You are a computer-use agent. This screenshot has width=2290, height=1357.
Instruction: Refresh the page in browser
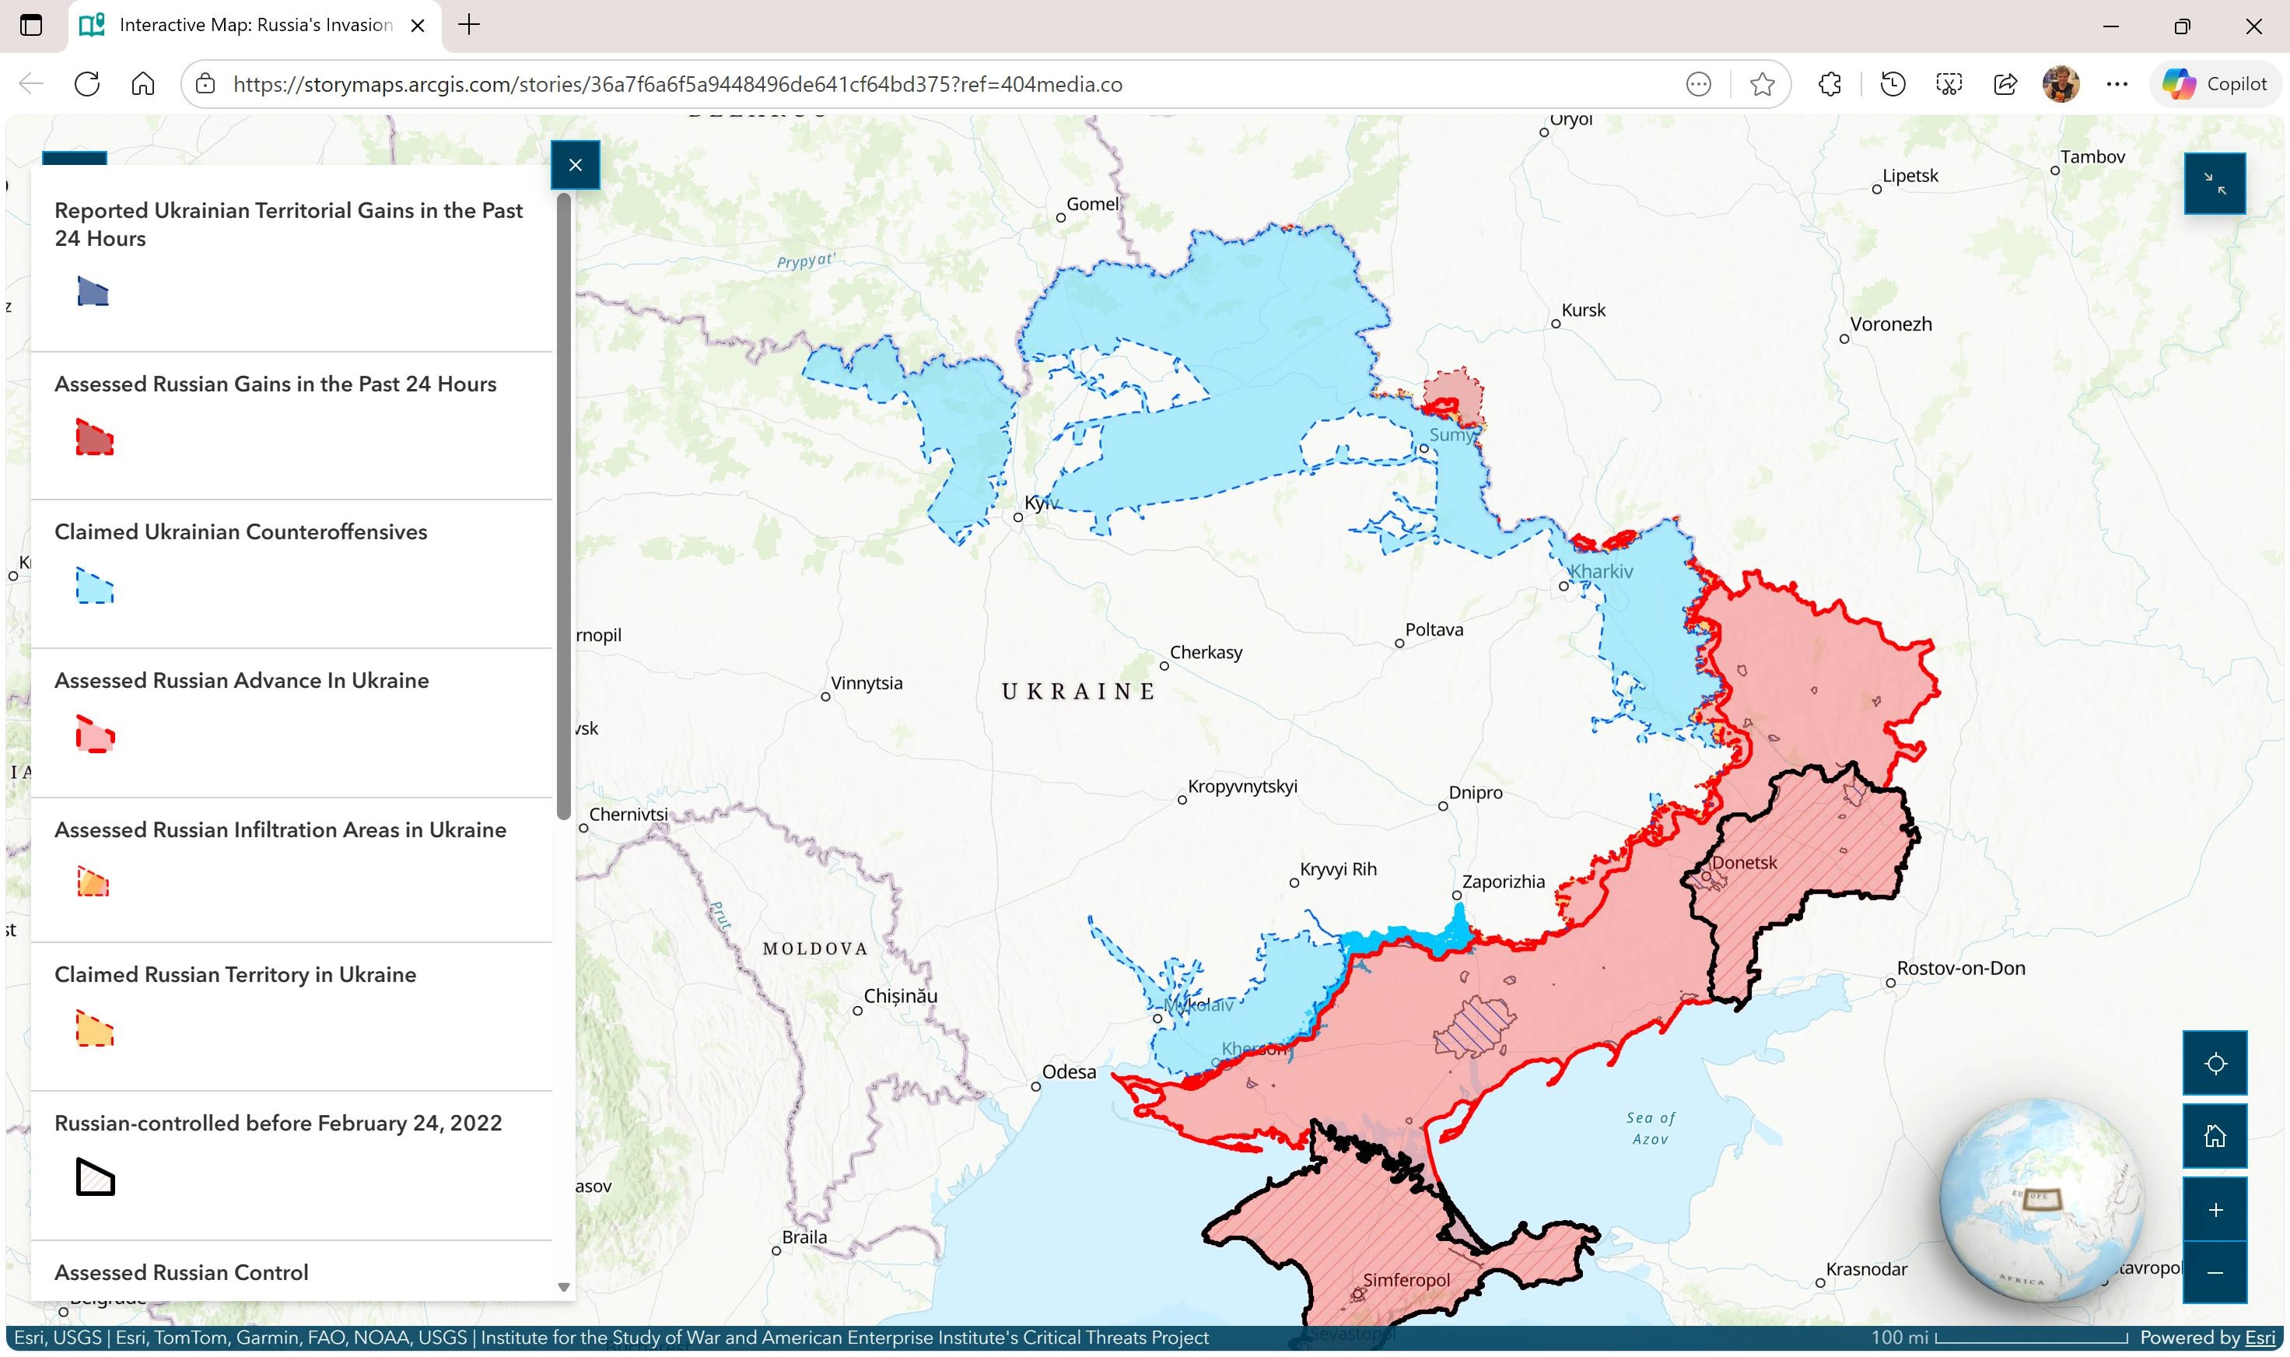pos(87,84)
